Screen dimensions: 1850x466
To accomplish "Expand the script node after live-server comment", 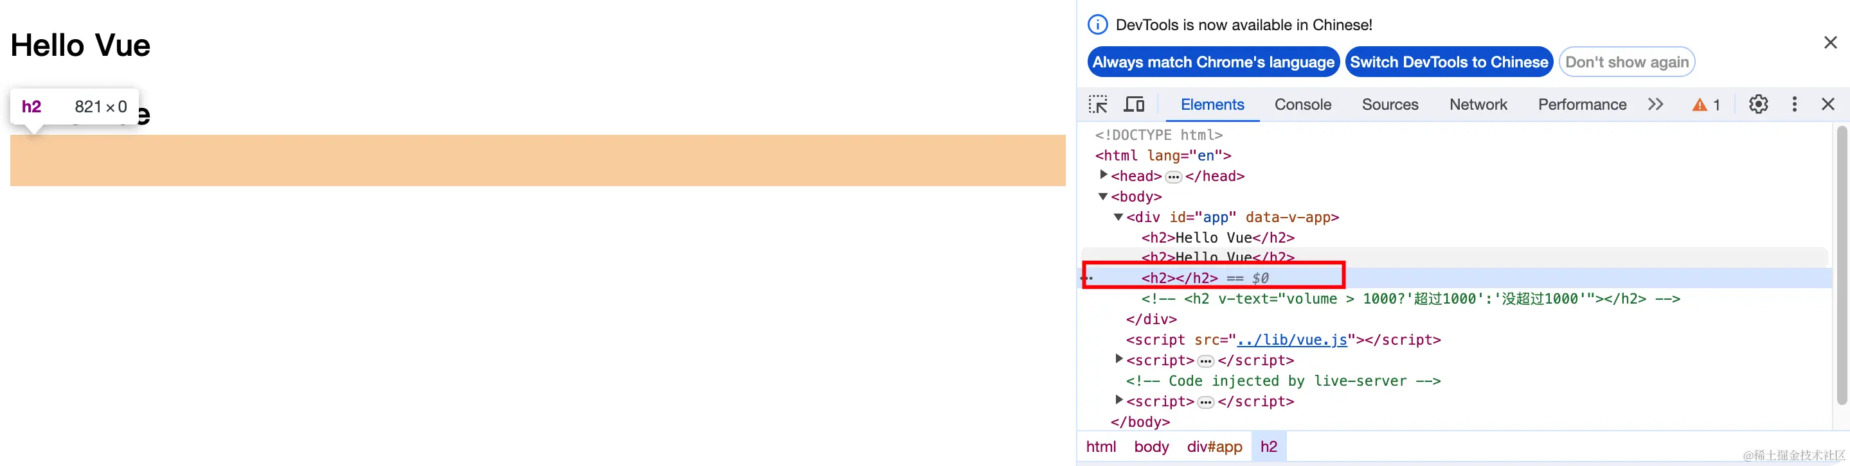I will click(x=1118, y=400).
